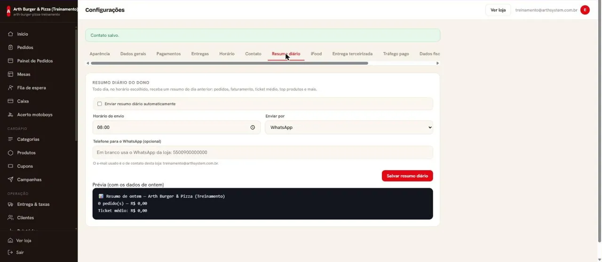Open the Pagamentos tab
602x262 pixels.
(168, 54)
